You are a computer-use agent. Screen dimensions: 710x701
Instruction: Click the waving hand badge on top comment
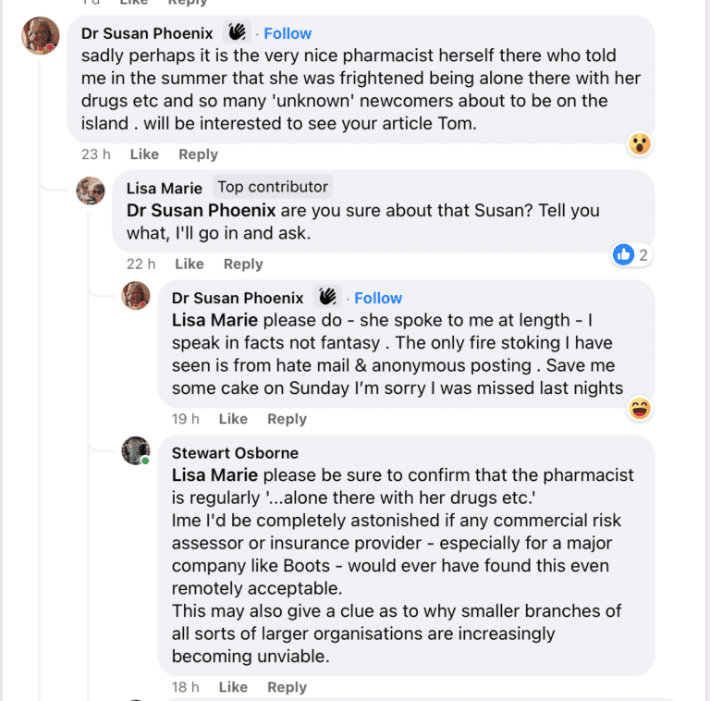pos(238,32)
